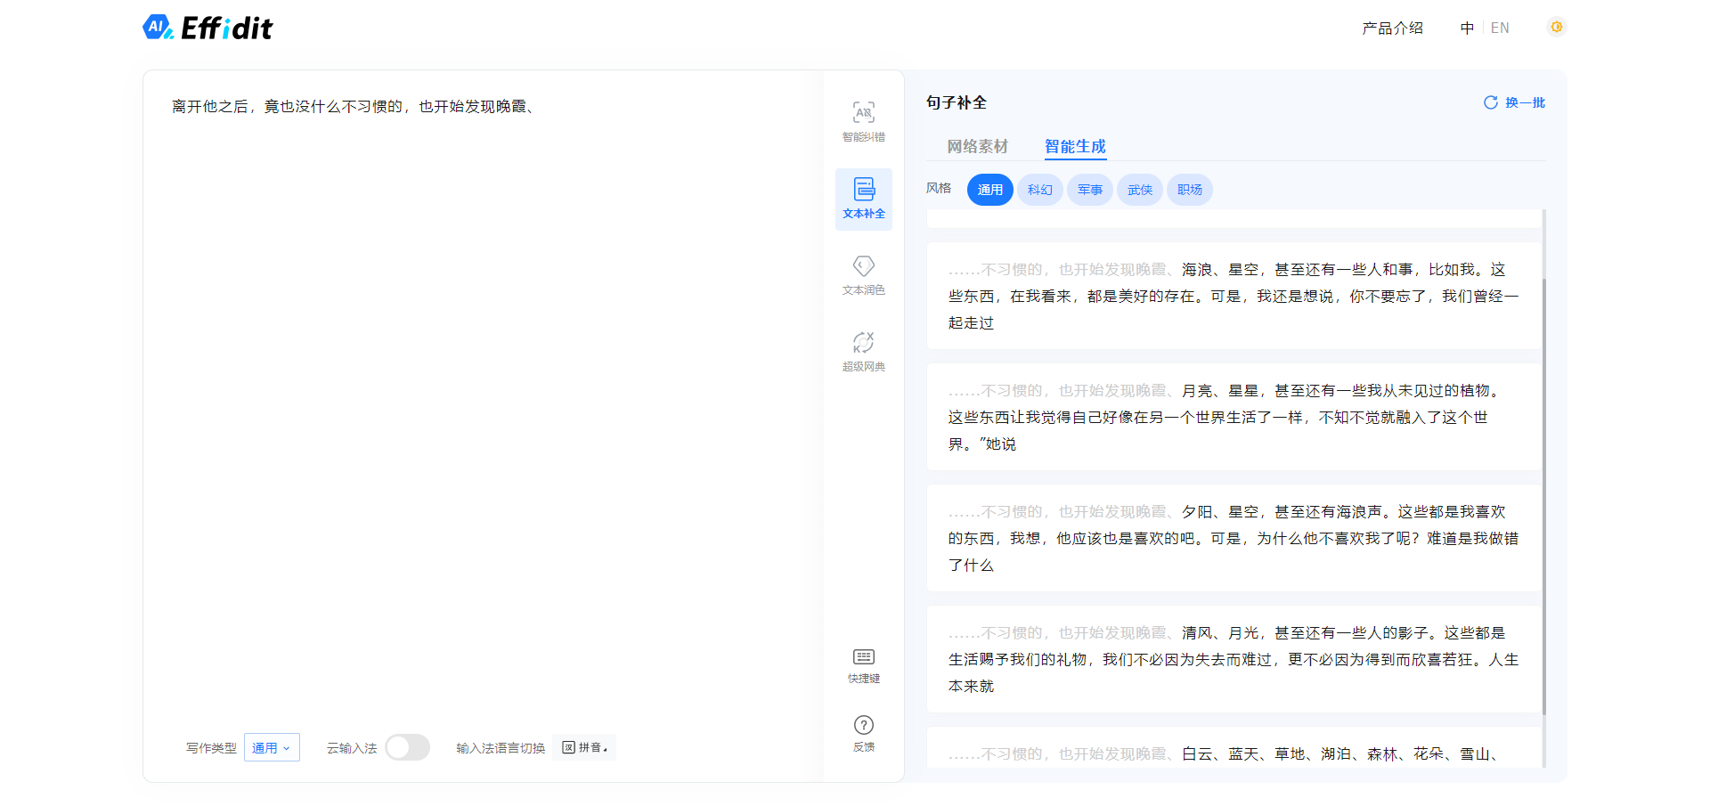Screen dimensions: 1710x806
Task: Select the 科幻 style chip
Action: click(x=1039, y=189)
